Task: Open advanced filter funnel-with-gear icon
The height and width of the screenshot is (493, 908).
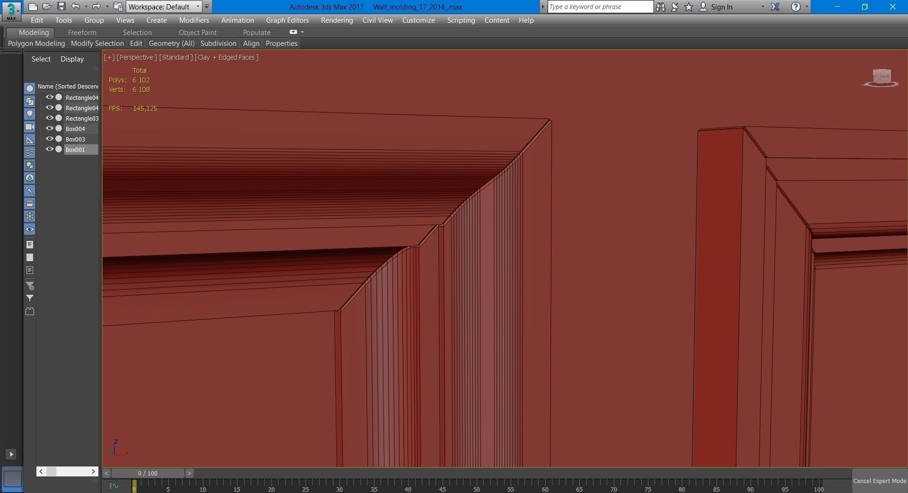Action: pyautogui.click(x=30, y=286)
